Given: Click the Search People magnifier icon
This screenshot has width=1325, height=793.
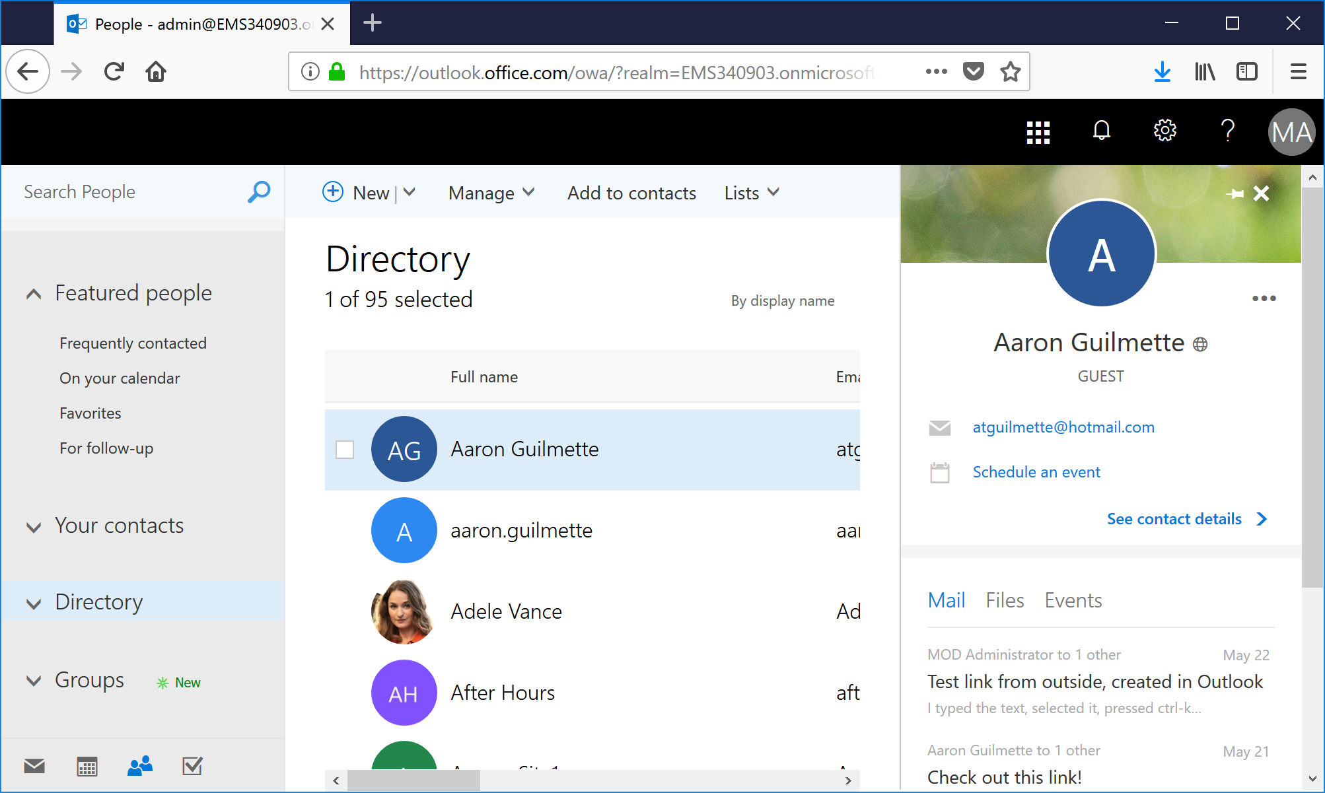Looking at the screenshot, I should [259, 191].
